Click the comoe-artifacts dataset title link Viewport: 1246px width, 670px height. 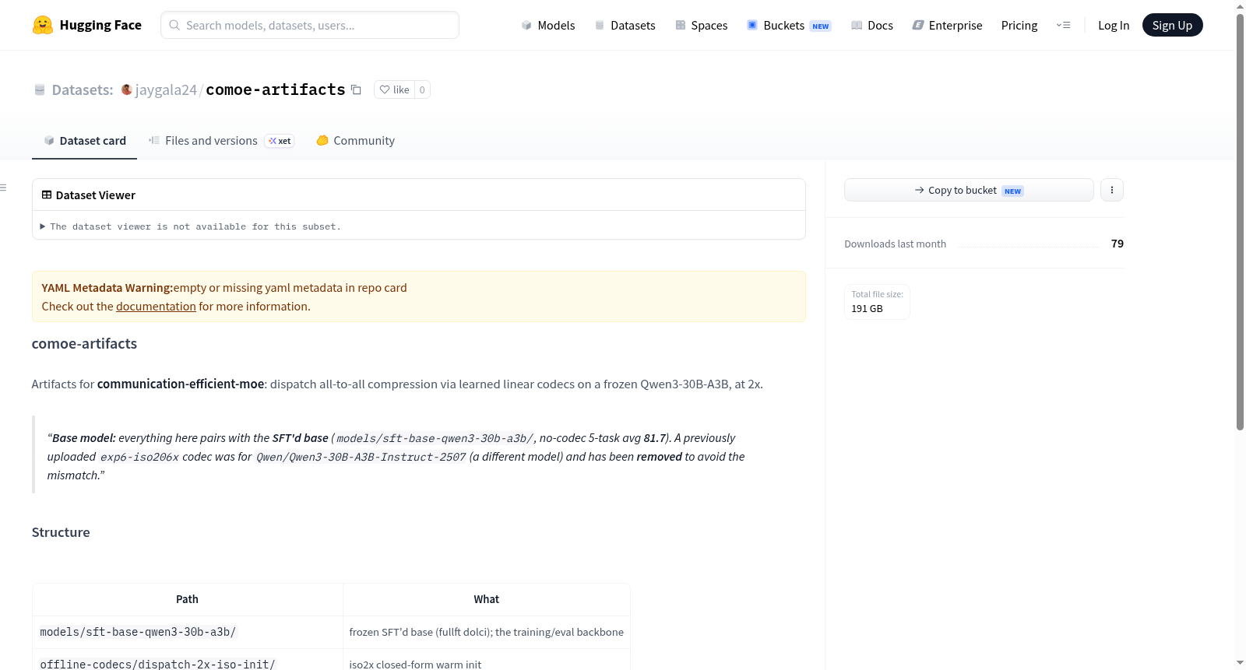pyautogui.click(x=276, y=89)
